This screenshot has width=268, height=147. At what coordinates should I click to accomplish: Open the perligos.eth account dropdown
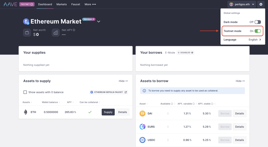click(242, 4)
